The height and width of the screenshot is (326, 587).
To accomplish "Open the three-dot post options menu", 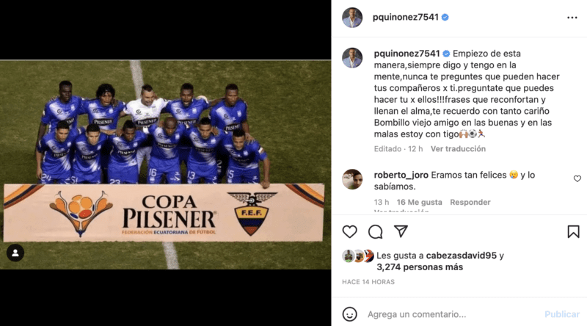I will 572,18.
